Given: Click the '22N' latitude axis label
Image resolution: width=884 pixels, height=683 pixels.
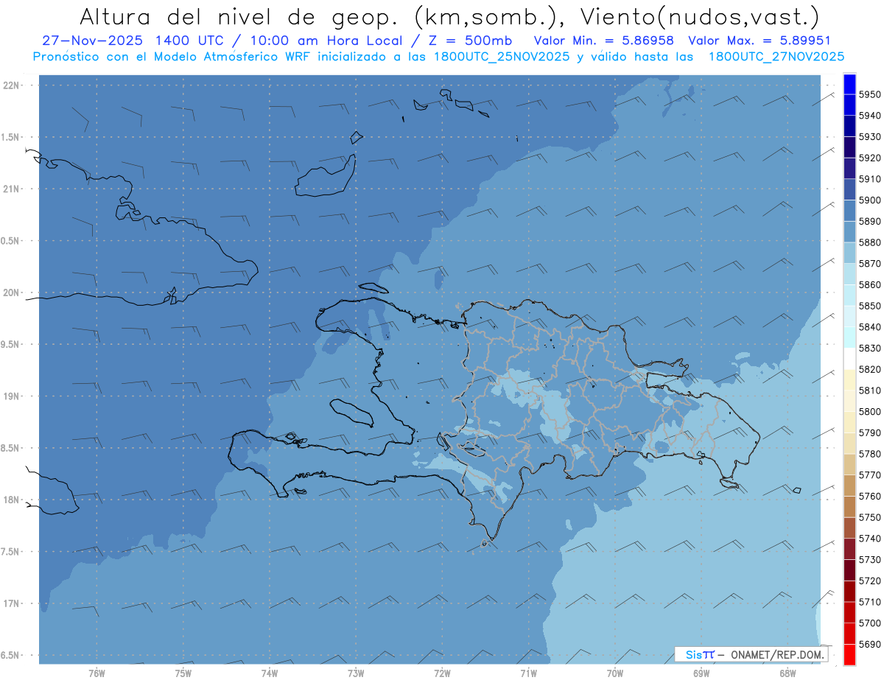Looking at the screenshot, I should click(11, 85).
